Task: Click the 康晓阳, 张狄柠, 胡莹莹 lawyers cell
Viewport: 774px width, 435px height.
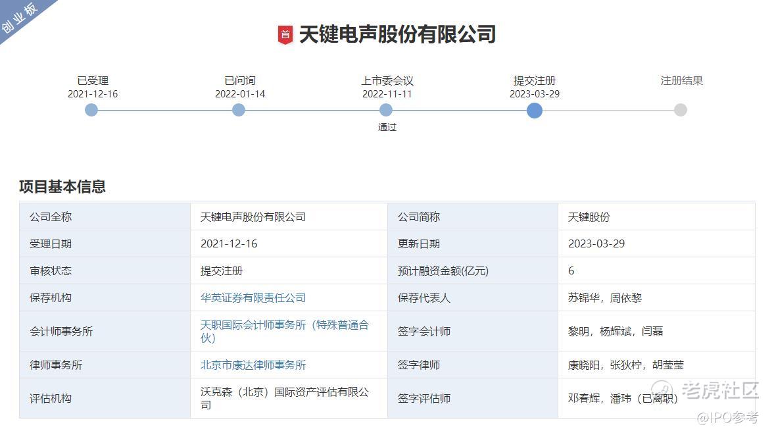Action: point(656,365)
